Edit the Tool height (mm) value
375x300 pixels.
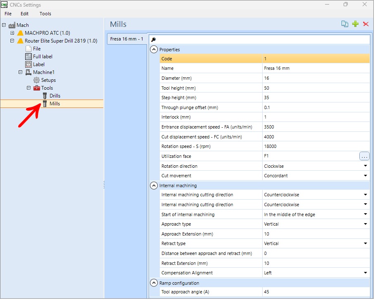316,88
